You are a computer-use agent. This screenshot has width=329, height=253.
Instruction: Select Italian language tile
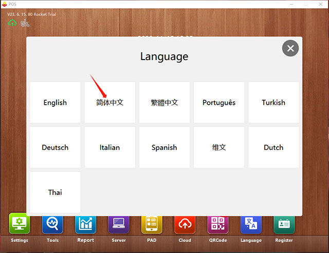point(109,147)
